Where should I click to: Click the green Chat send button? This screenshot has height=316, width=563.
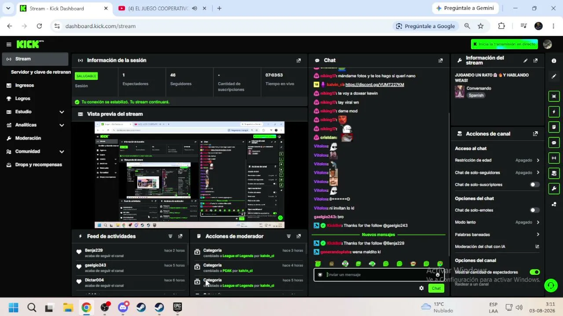click(436, 288)
